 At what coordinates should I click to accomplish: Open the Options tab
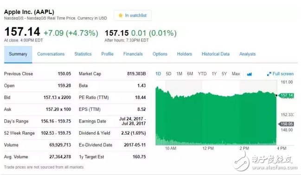point(160,54)
